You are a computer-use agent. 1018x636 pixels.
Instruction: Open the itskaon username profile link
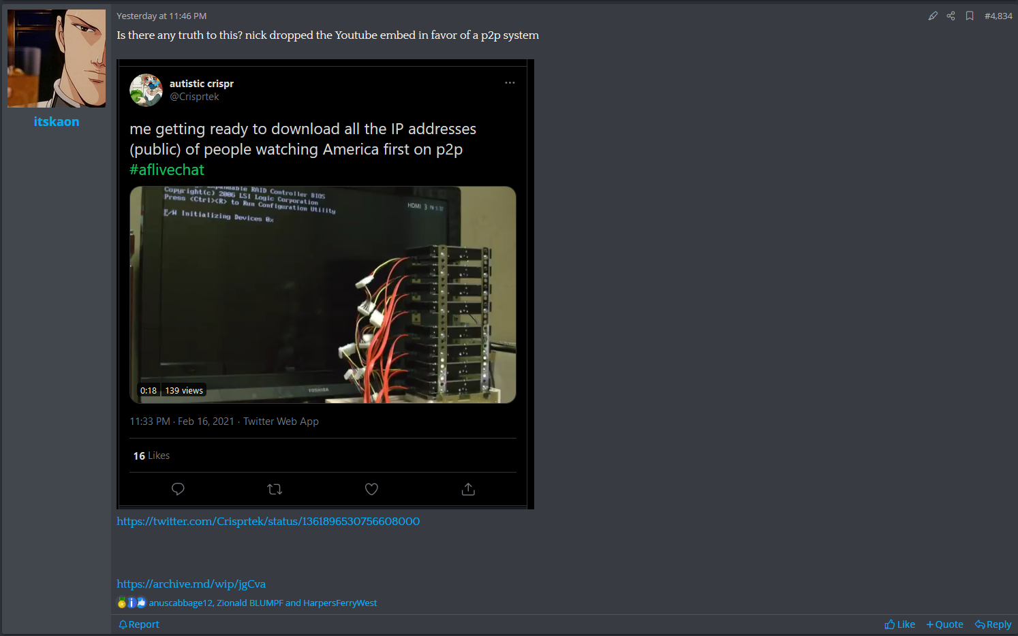coord(57,122)
